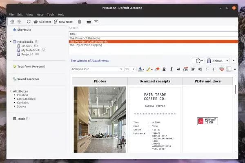The height and width of the screenshot is (163, 245).
Task: Click the New Note button
Action: [x=63, y=22]
